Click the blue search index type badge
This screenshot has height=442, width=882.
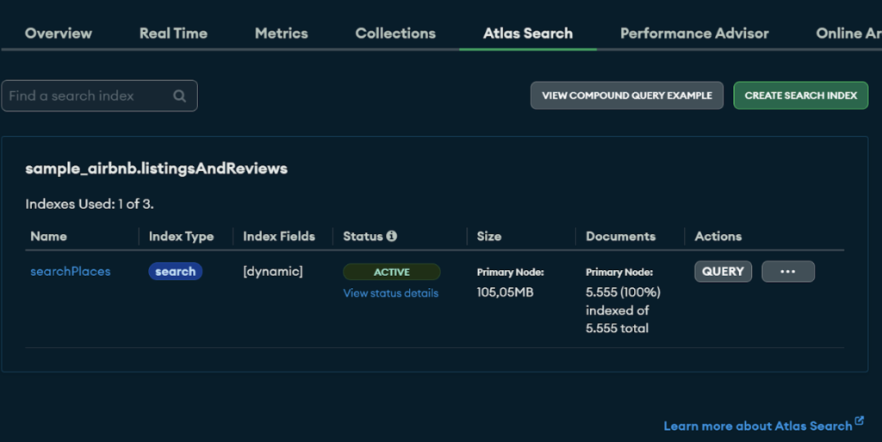coord(176,271)
